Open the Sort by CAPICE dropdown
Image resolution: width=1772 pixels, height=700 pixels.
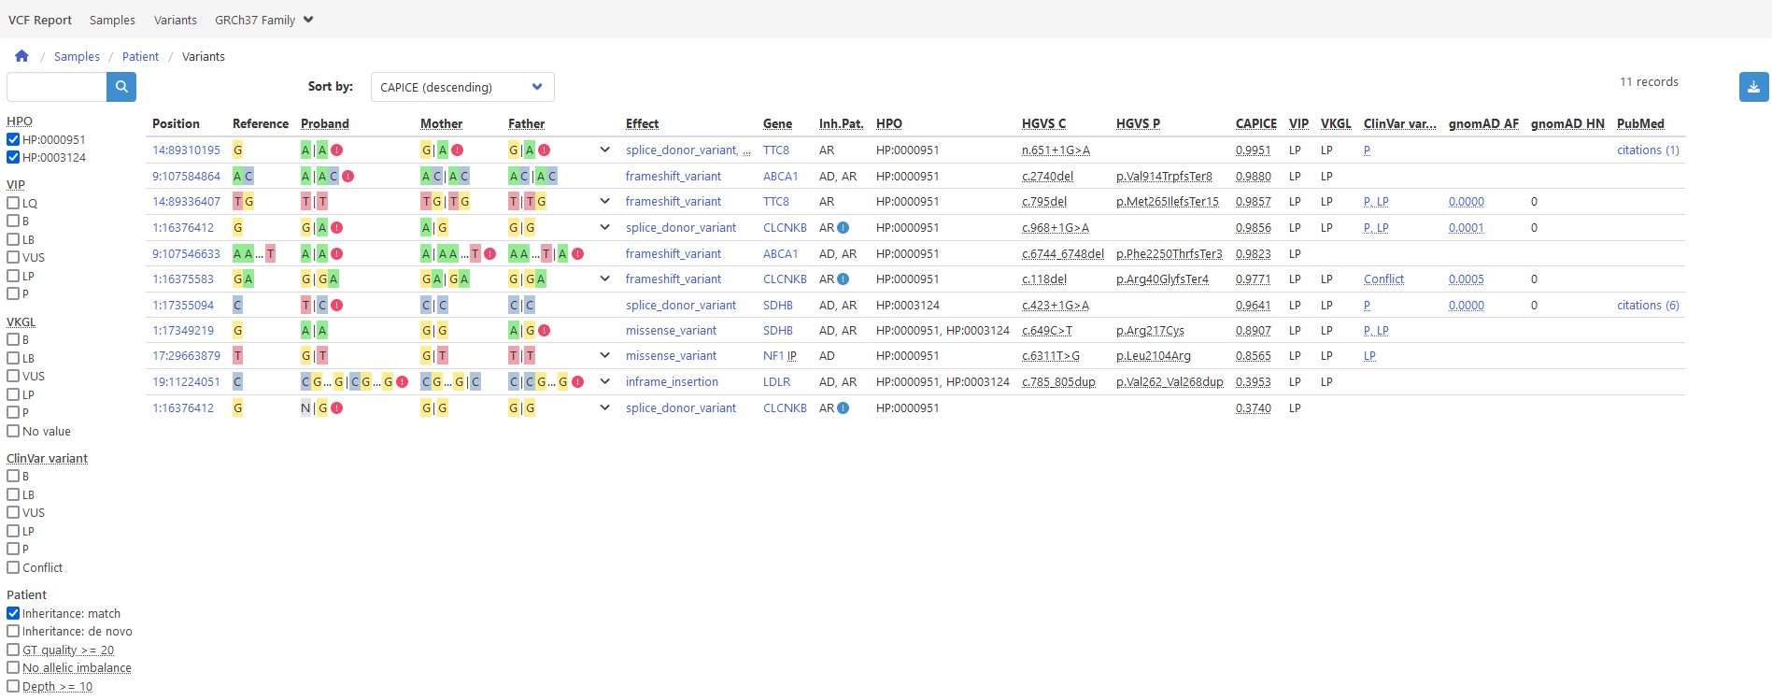[462, 87]
